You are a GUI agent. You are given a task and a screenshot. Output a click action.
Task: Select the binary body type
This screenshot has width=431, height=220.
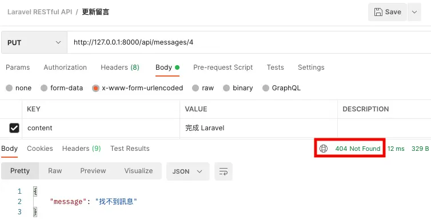[x=238, y=88]
